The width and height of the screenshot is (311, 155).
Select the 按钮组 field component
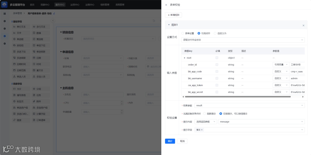point(21,45)
